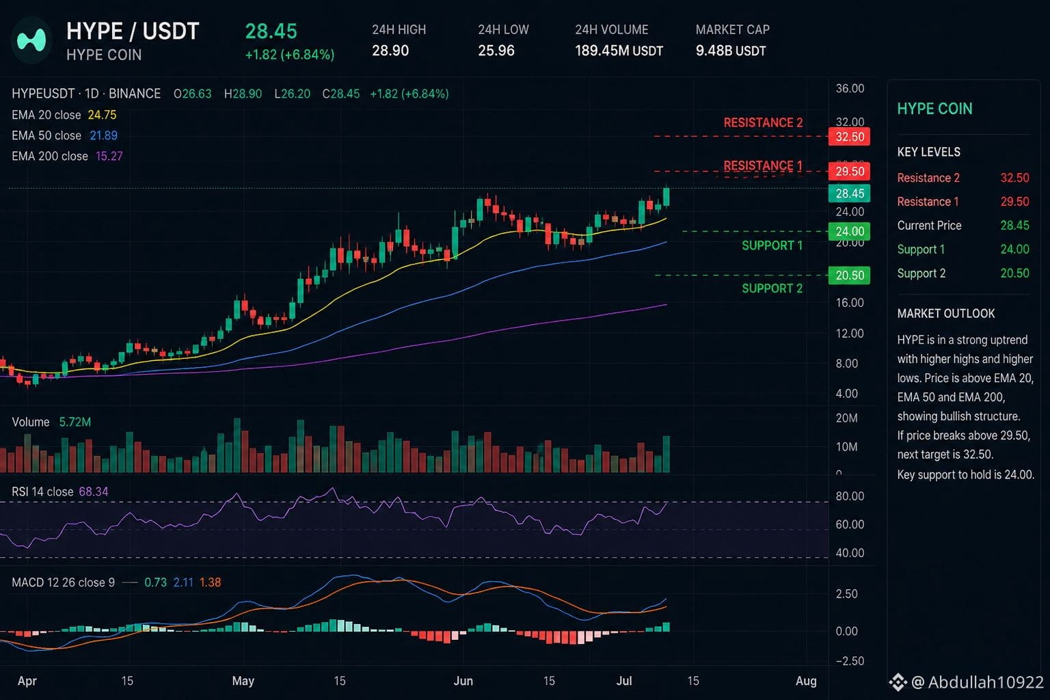
Task: Select the 24H LOW value 25.96
Action: tap(496, 51)
